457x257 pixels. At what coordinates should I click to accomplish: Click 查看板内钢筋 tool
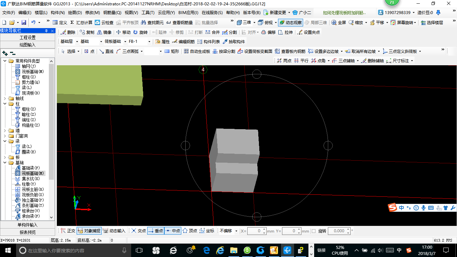(290, 52)
